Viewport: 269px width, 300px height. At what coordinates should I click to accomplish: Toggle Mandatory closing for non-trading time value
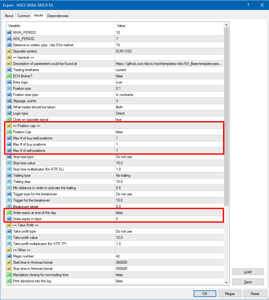(169, 275)
